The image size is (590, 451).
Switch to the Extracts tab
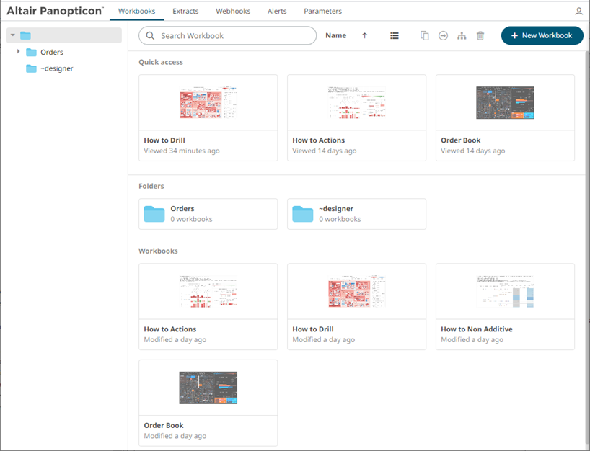tap(185, 11)
